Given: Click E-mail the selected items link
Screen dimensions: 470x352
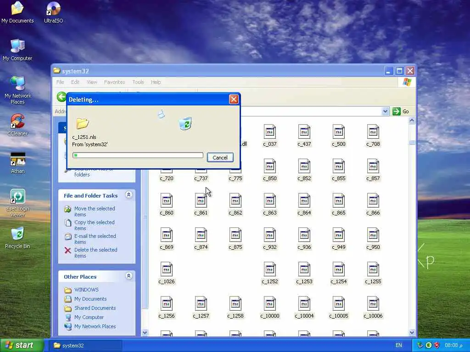Looking at the screenshot, I should point(95,239).
